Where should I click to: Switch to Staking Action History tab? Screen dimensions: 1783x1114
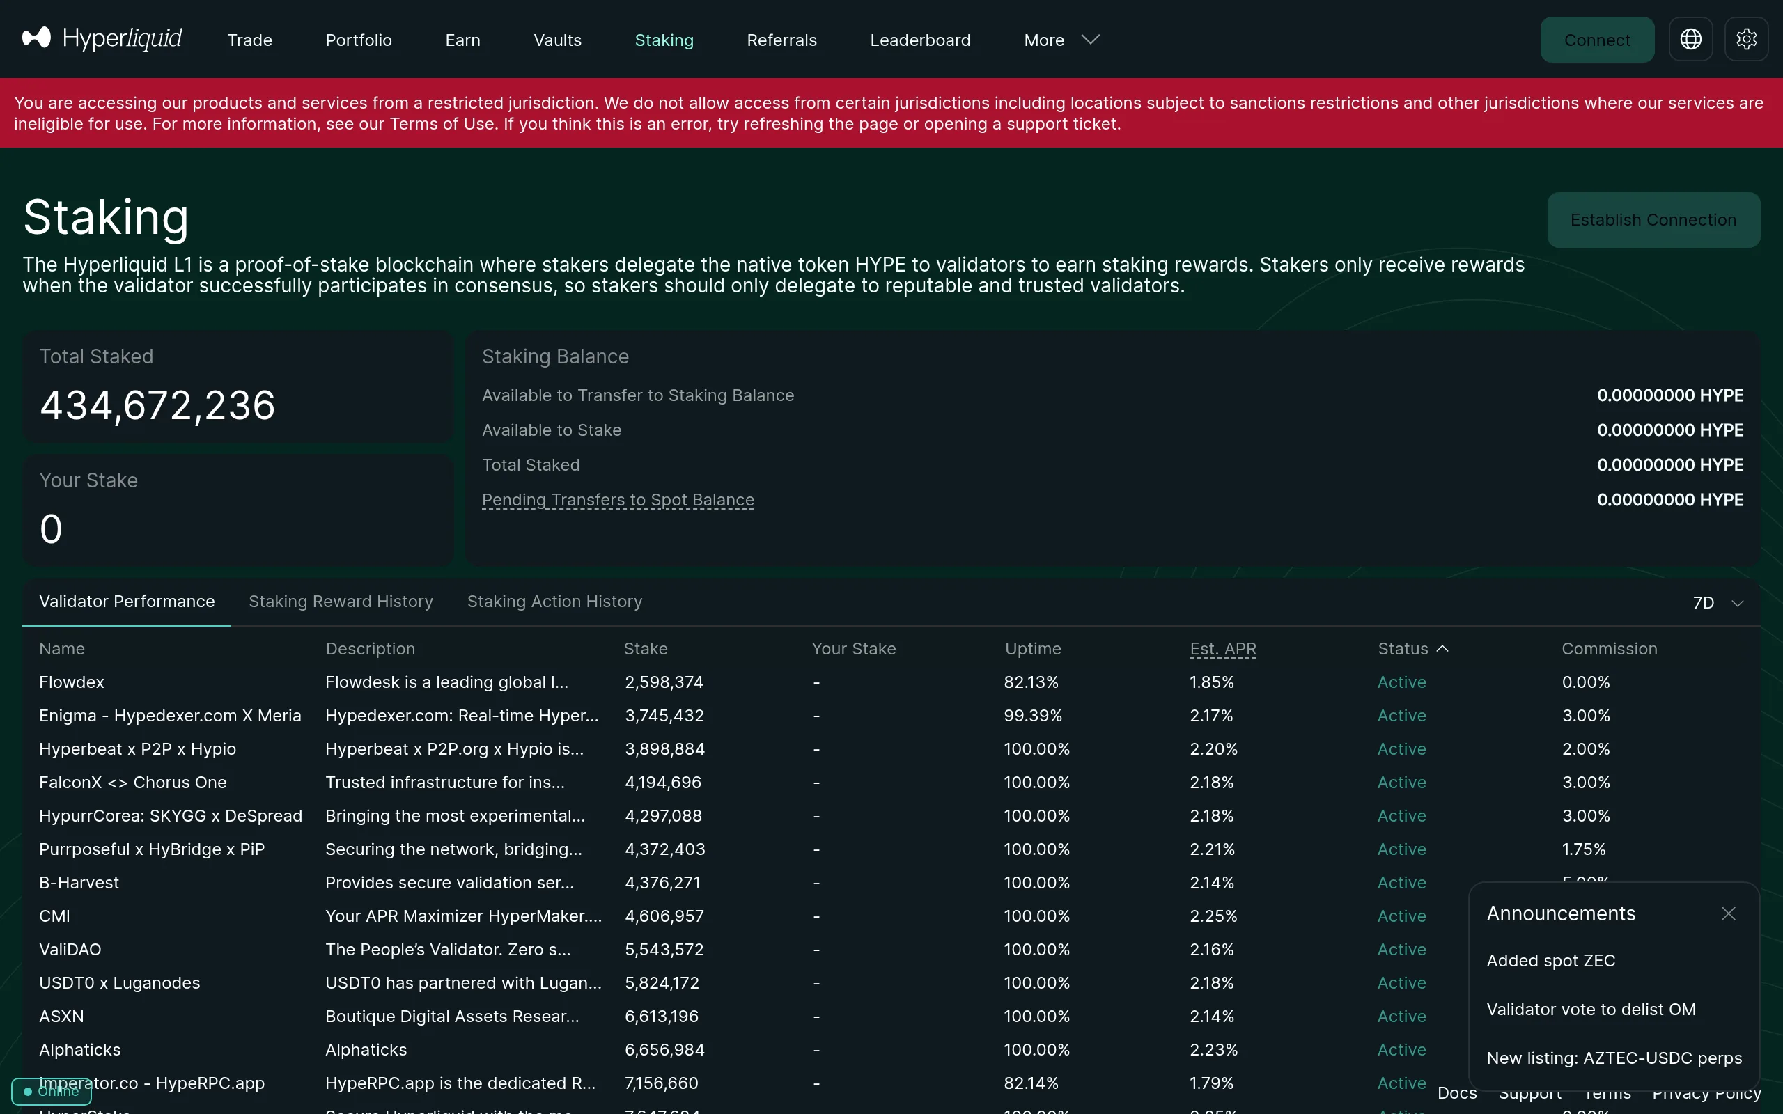554,601
